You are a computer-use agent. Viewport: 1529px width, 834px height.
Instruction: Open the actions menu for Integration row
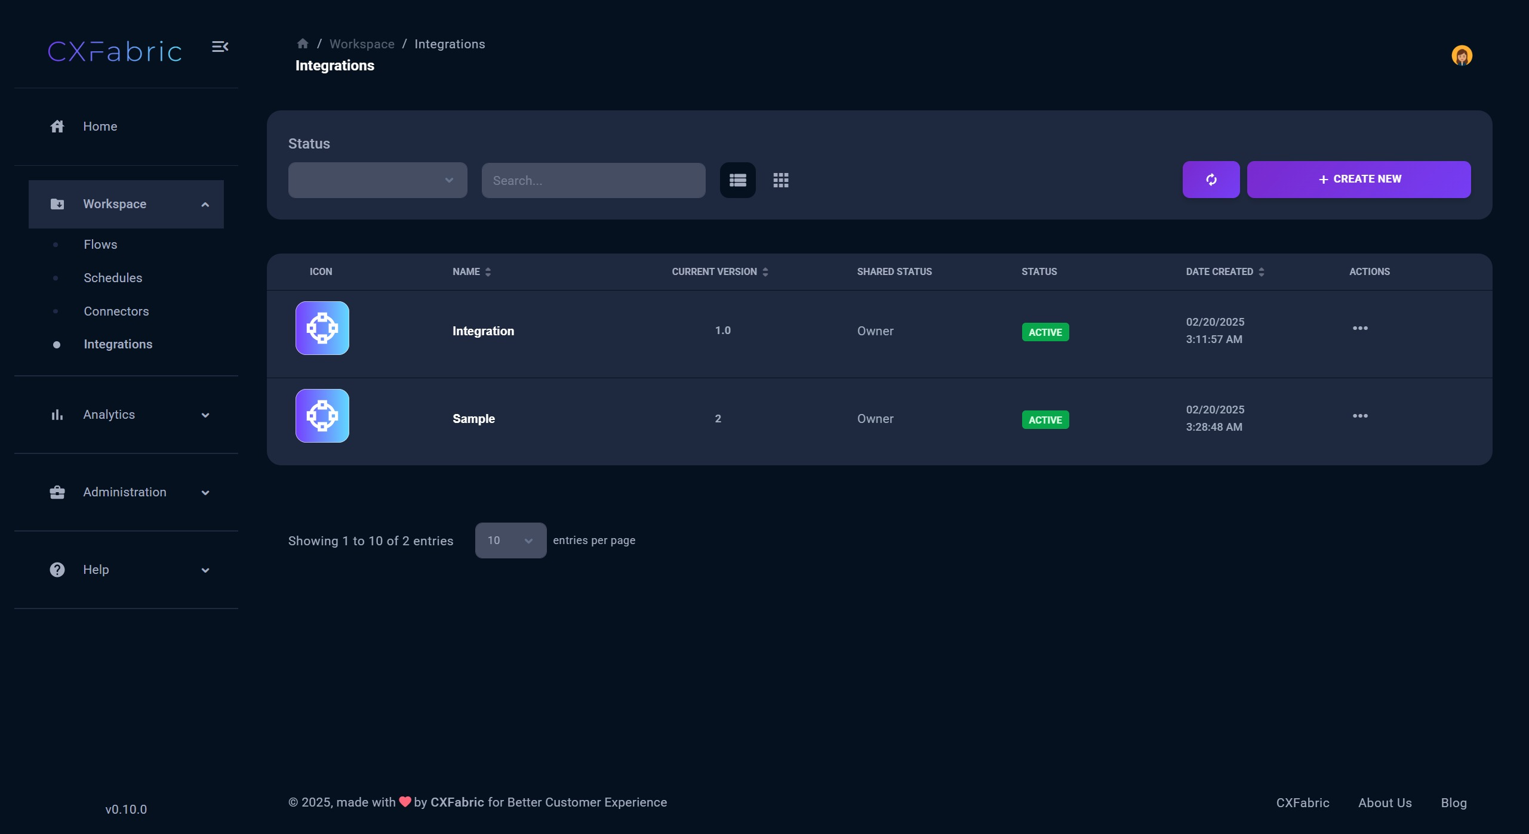[1360, 329]
